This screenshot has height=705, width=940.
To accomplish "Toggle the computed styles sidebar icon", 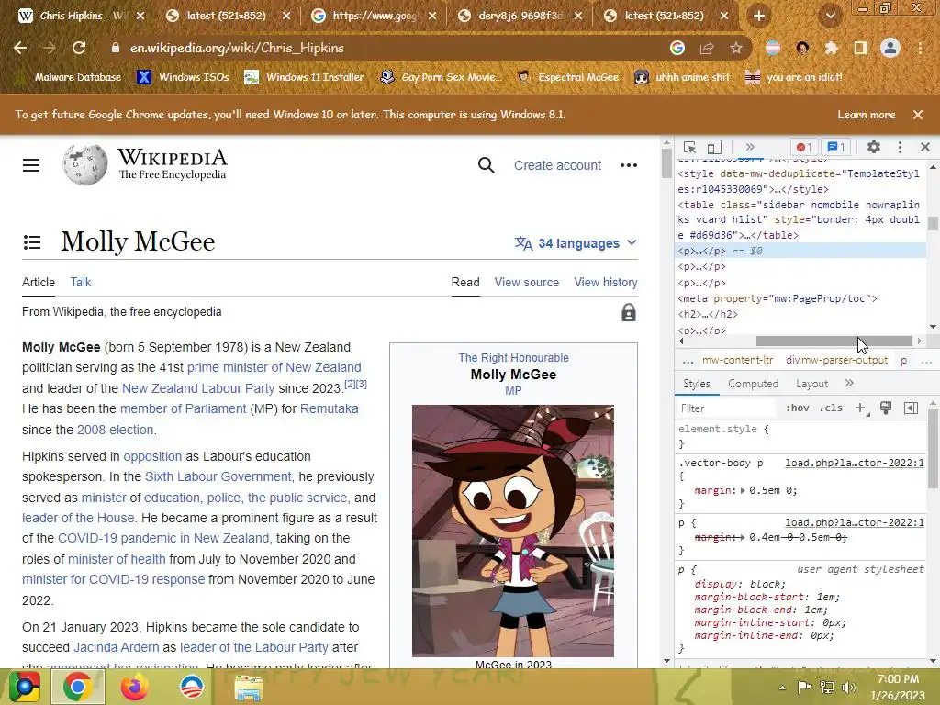I will [911, 408].
